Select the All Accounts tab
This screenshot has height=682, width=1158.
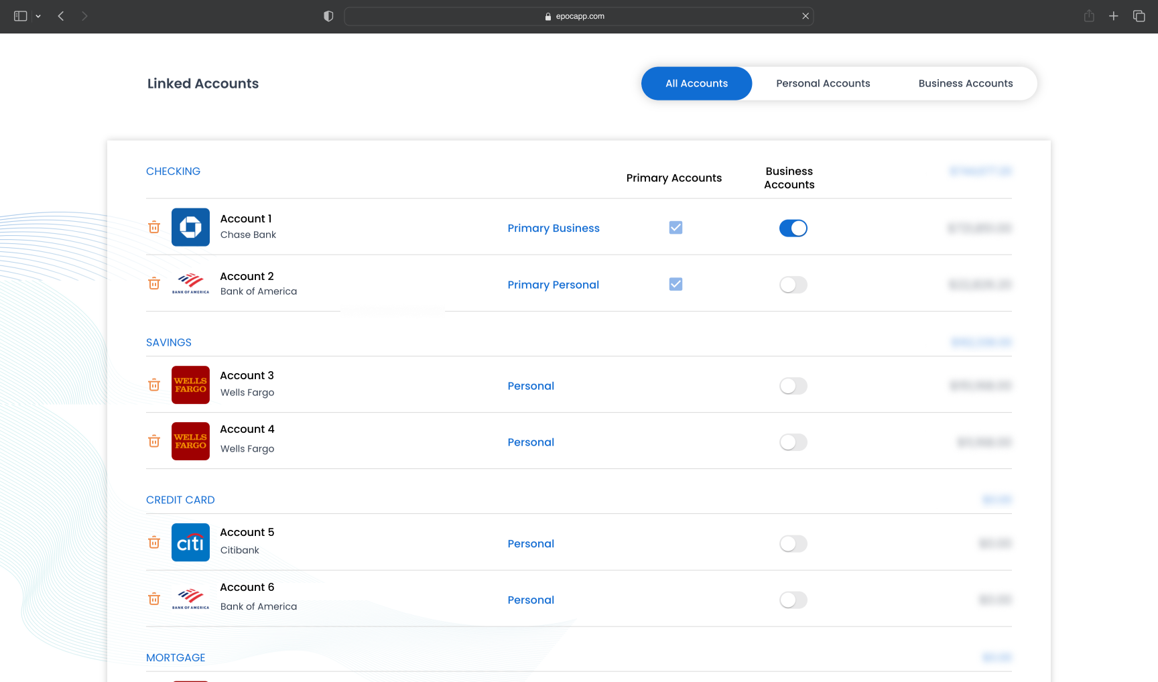(696, 83)
